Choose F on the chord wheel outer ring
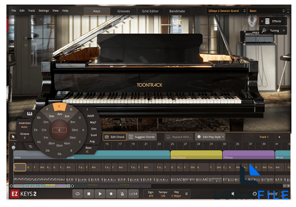Screen dimensions: 296x207 (x=47, y=109)
